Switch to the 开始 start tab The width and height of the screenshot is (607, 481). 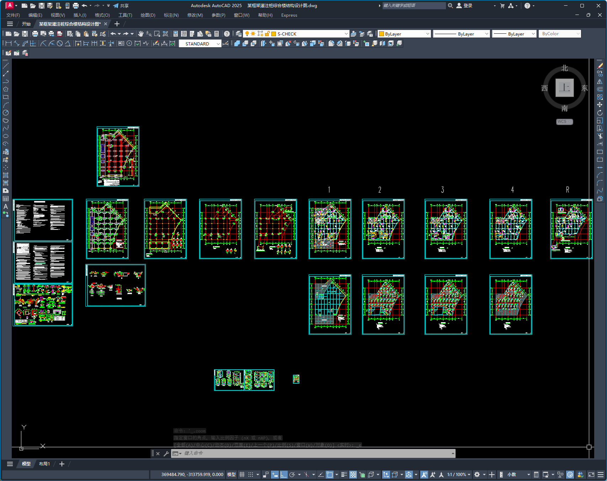click(26, 24)
